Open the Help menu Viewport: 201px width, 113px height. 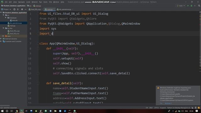tap(62, 2)
